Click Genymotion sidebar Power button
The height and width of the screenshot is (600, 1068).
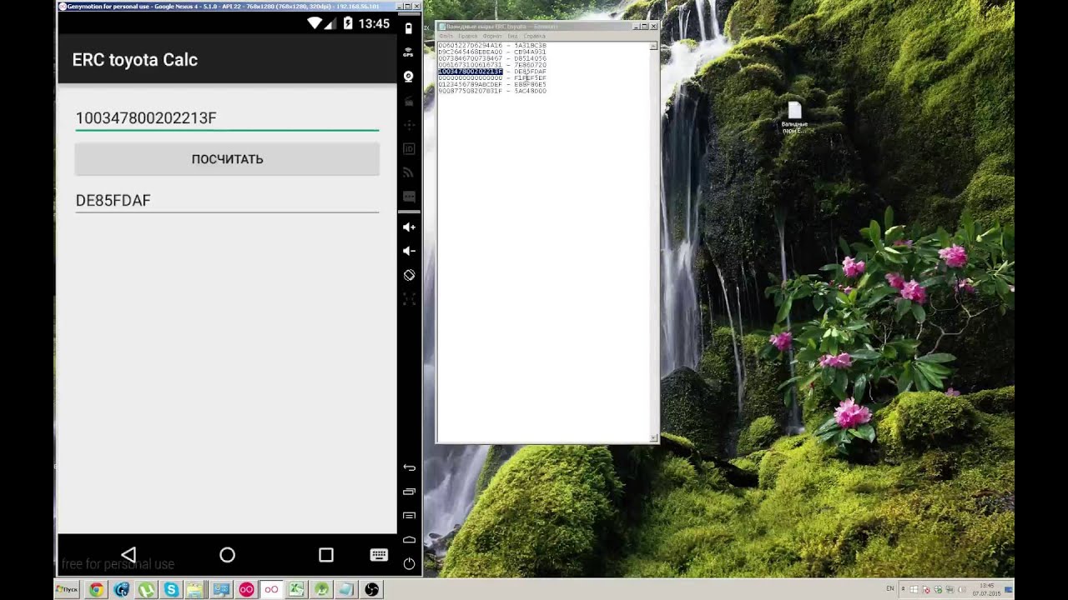pyautogui.click(x=409, y=564)
